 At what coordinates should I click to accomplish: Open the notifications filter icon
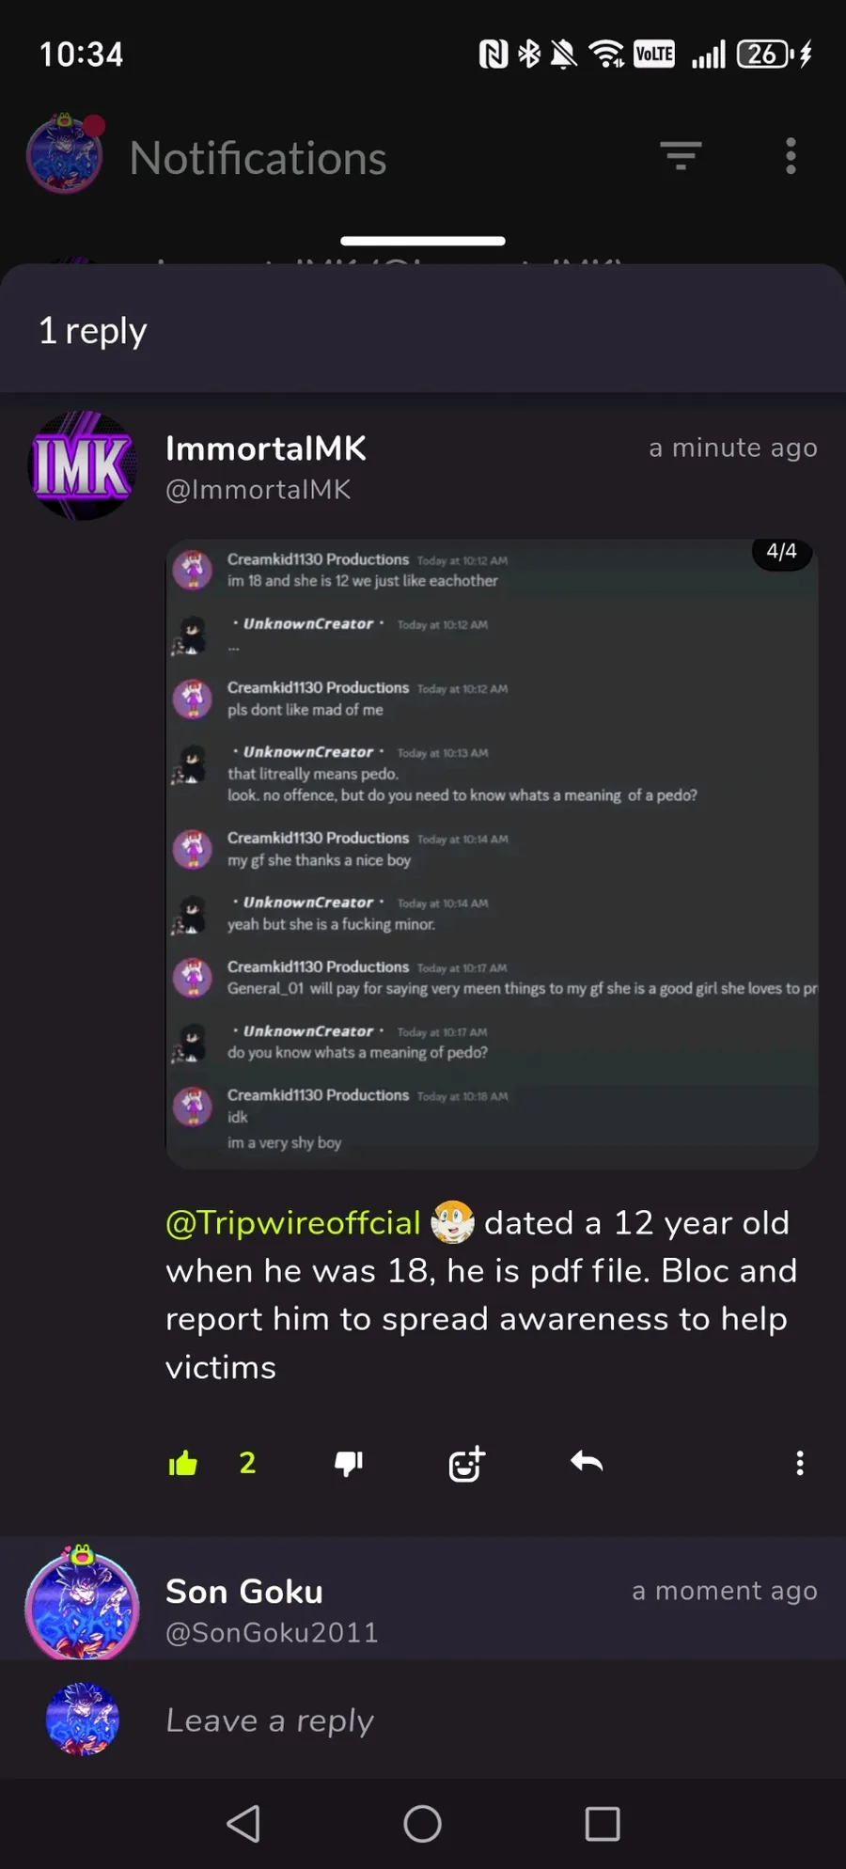(x=681, y=156)
